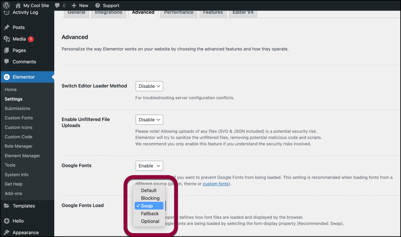Open the Switch Editor Loader Method dropdown
The image size is (401, 237).
149,86
